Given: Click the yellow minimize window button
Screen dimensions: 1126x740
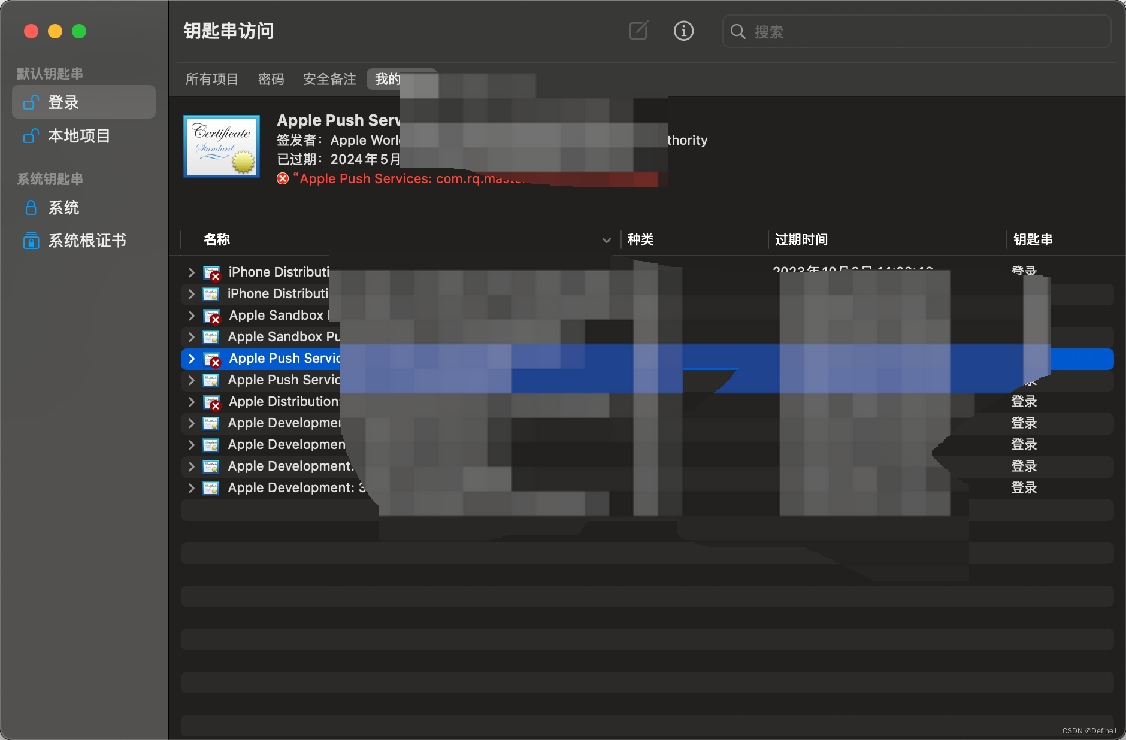Looking at the screenshot, I should tap(55, 31).
